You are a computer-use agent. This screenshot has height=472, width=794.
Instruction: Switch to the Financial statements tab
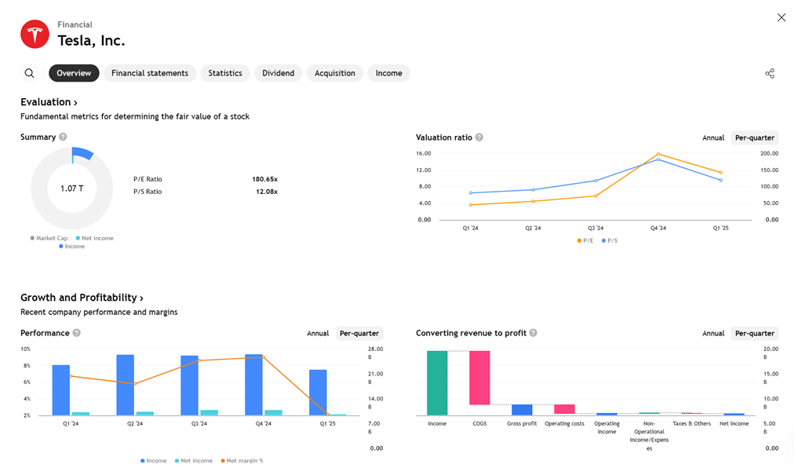(x=150, y=73)
